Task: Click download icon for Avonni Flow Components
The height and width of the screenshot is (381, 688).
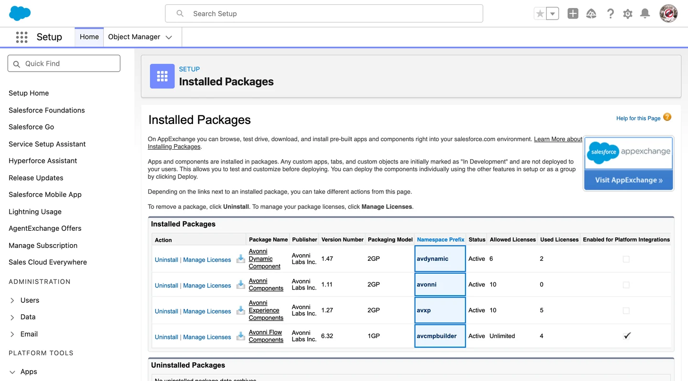Action: (x=241, y=336)
